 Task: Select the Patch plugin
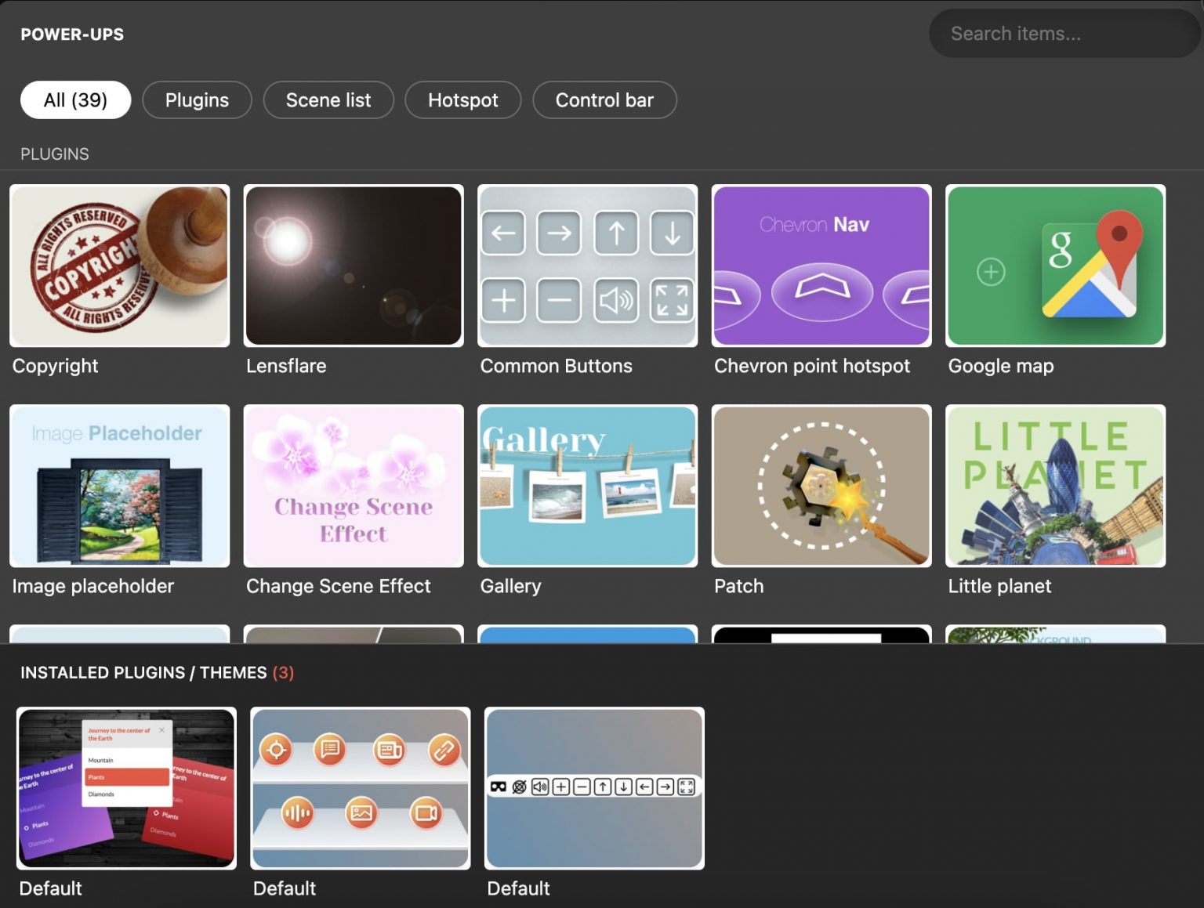(821, 486)
